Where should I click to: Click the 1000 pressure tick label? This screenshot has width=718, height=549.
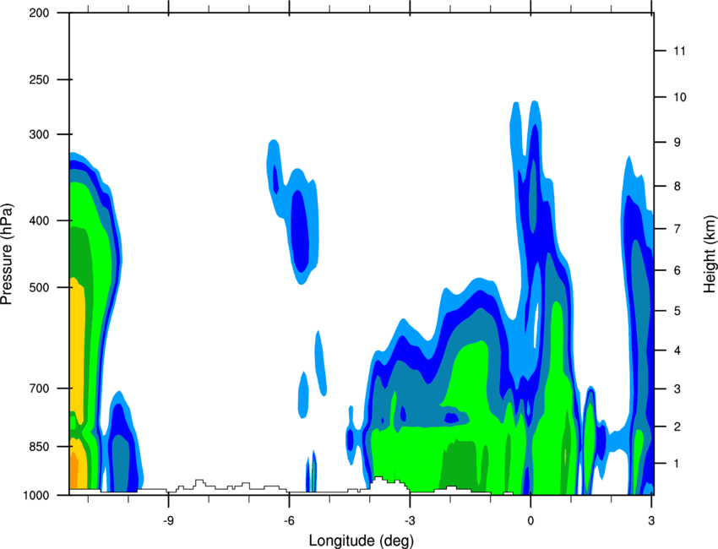[x=35, y=496]
